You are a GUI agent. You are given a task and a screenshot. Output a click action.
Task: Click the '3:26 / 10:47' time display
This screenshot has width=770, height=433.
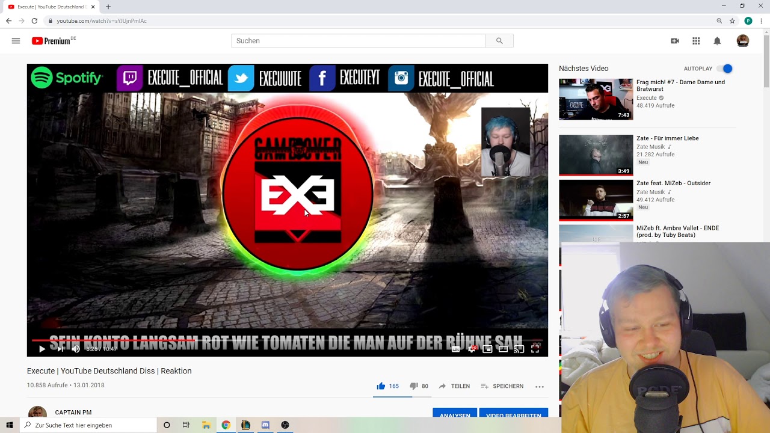(101, 349)
